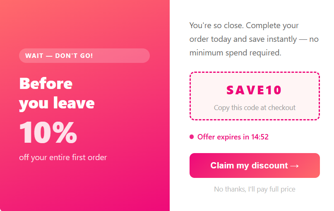The height and width of the screenshot is (211, 334).
Task: Click 'minimum spend required' text
Action: click(x=235, y=53)
